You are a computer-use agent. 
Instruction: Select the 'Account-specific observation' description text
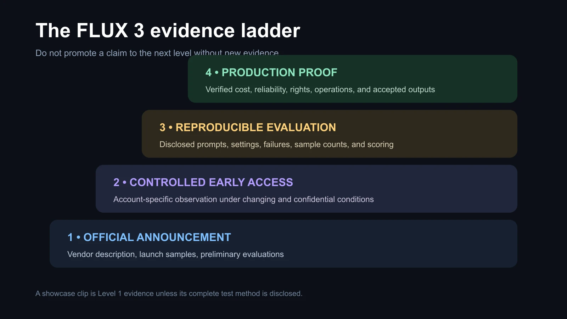pos(243,199)
